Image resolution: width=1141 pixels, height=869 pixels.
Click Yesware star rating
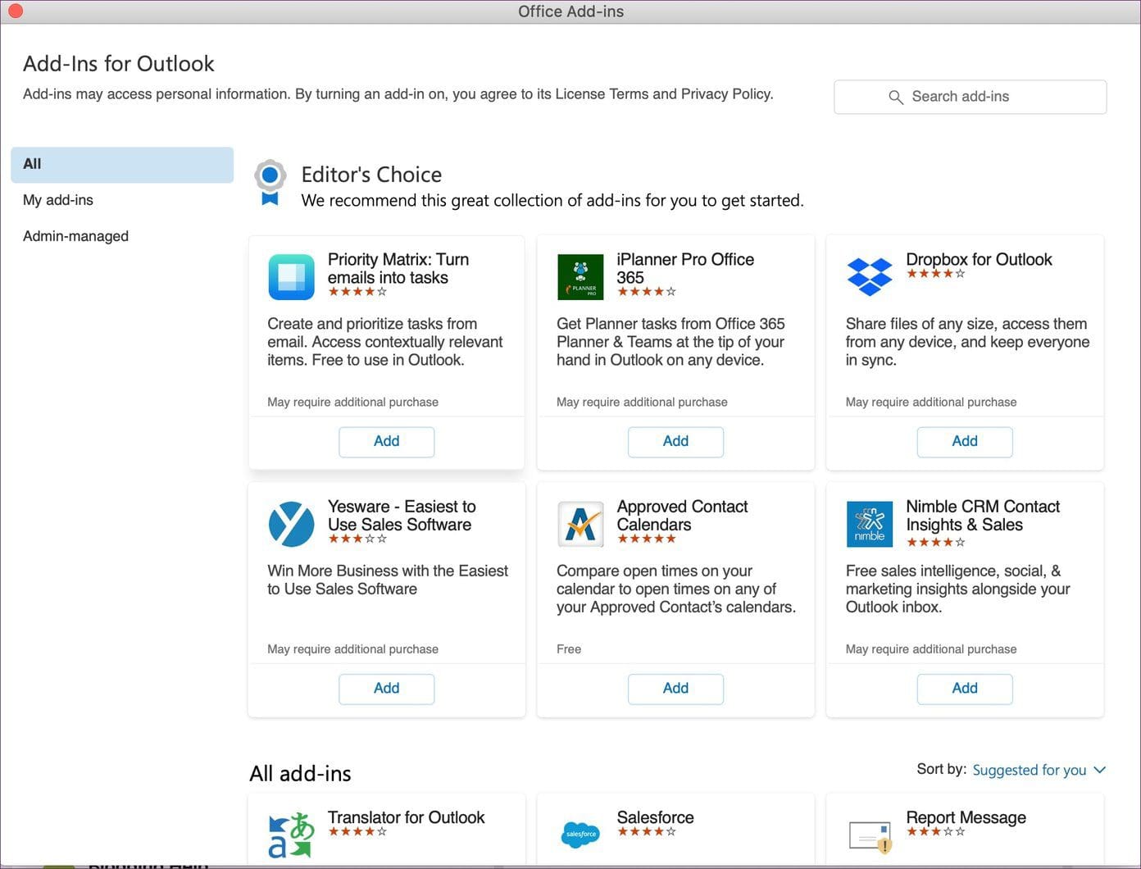357,539
